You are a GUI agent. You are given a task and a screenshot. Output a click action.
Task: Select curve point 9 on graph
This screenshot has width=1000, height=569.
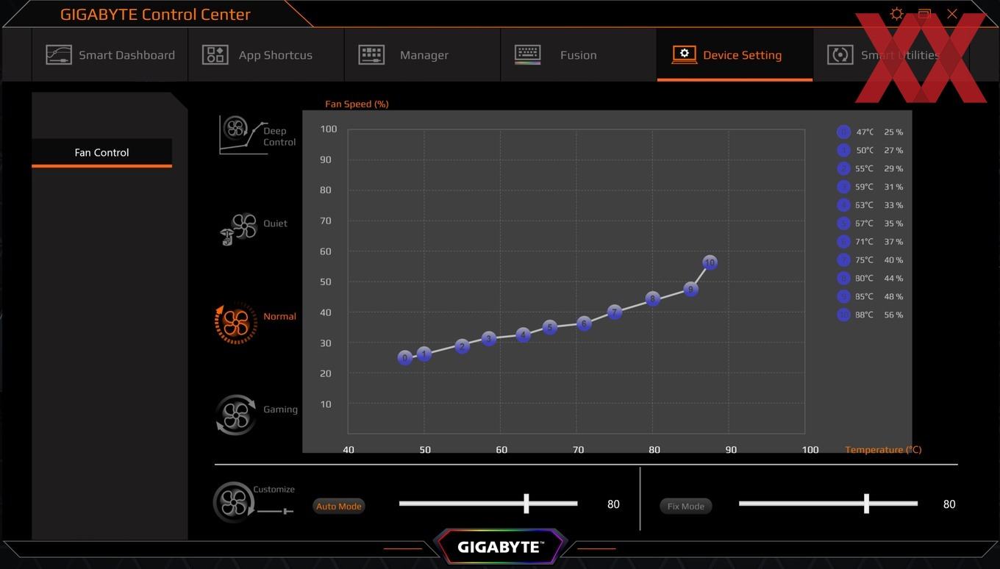pos(690,290)
